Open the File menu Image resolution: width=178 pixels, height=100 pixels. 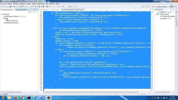click(x=2, y=4)
